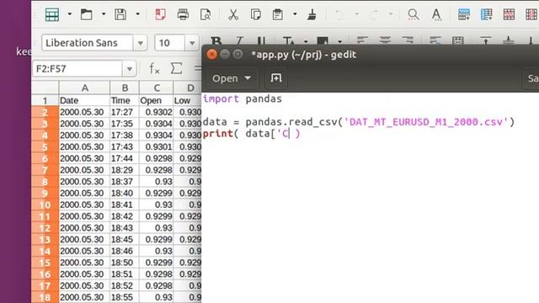Click the Insert Column icon
Viewport: 539px width, 303px height.
486,15
